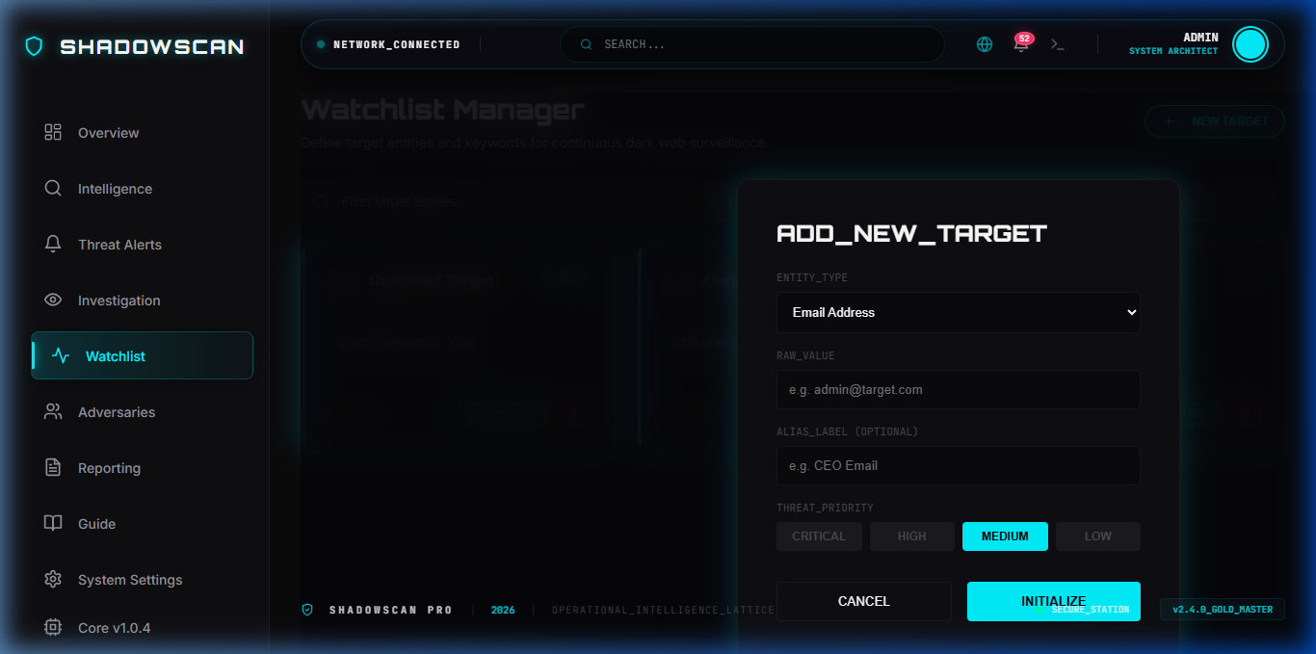Click the ALIAS_LABEL input field
Screen dimensions: 1316x654
(959, 465)
